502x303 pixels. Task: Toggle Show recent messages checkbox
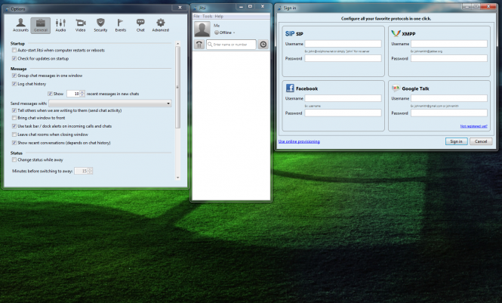50,94
